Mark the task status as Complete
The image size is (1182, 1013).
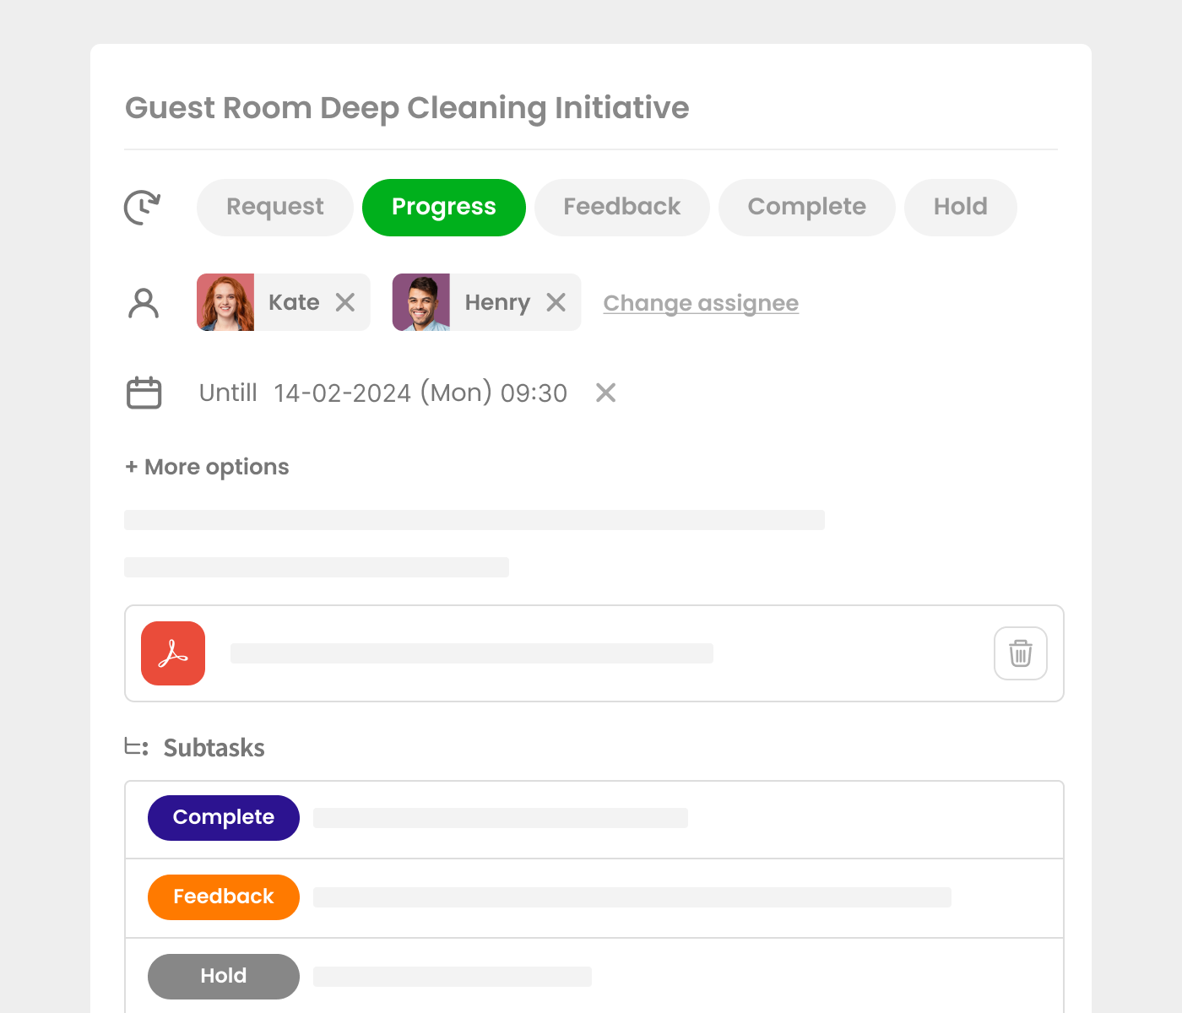[x=806, y=207]
